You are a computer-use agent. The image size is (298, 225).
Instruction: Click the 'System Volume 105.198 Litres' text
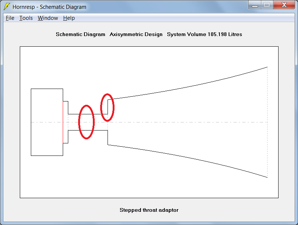pos(204,34)
